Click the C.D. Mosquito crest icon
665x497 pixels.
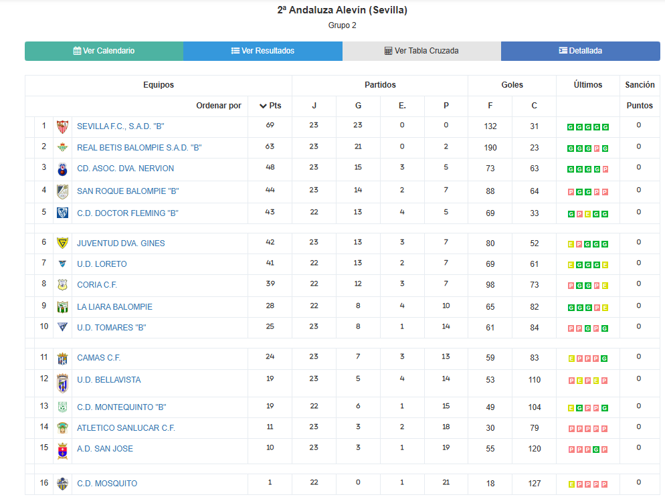tap(62, 484)
